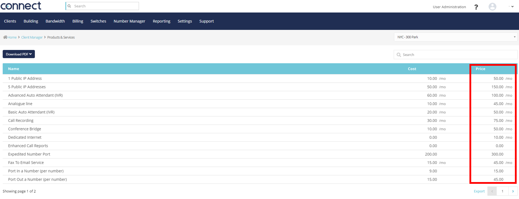Click the previous page arrow

[x=492, y=191]
